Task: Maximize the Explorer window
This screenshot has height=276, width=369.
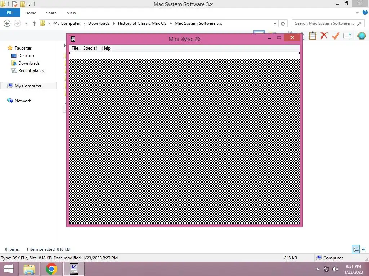Action: pos(347,4)
